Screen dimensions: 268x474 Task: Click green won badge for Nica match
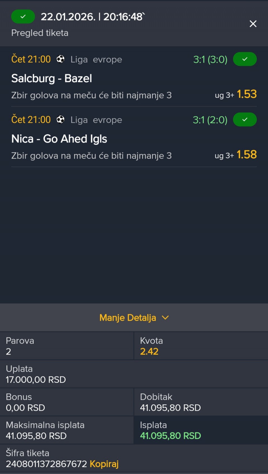pos(245,120)
